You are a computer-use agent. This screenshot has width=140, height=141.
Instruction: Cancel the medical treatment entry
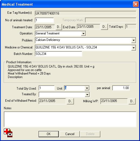70,134
